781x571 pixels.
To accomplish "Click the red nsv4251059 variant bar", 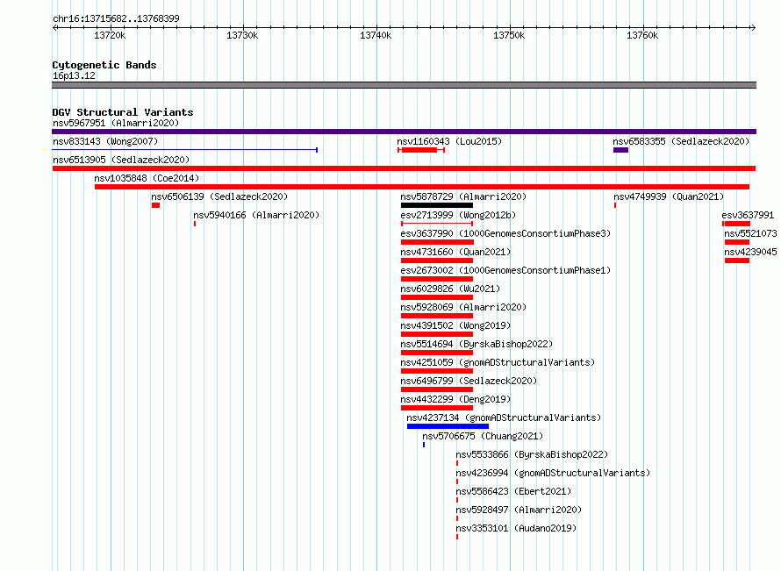I will [x=437, y=371].
